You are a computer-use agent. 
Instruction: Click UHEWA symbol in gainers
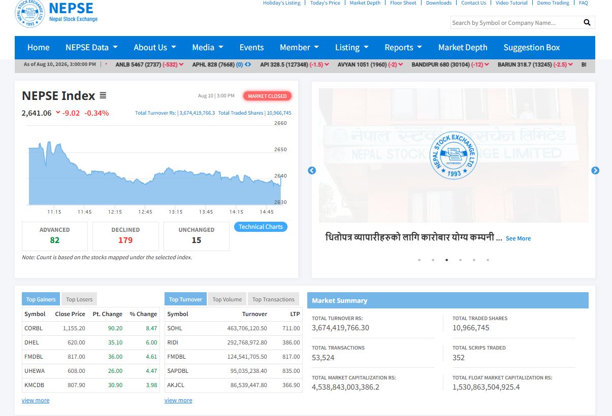[35, 371]
